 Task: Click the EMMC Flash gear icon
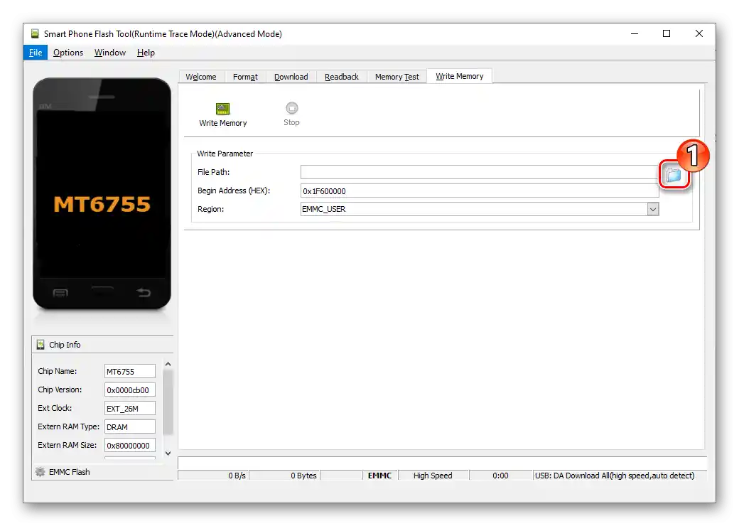pos(41,471)
